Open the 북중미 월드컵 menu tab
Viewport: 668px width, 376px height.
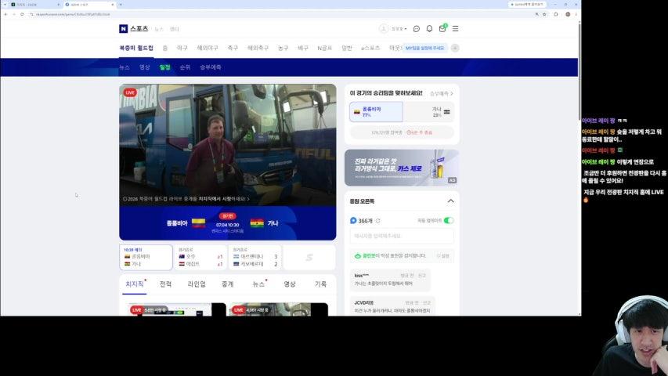136,48
